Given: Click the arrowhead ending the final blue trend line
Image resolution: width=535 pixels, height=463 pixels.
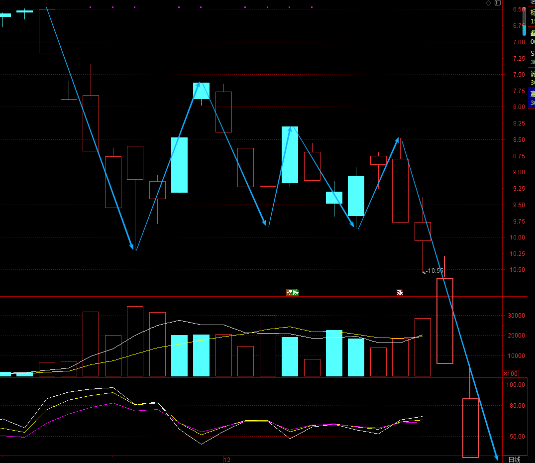Looking at the screenshot, I should (497, 457).
